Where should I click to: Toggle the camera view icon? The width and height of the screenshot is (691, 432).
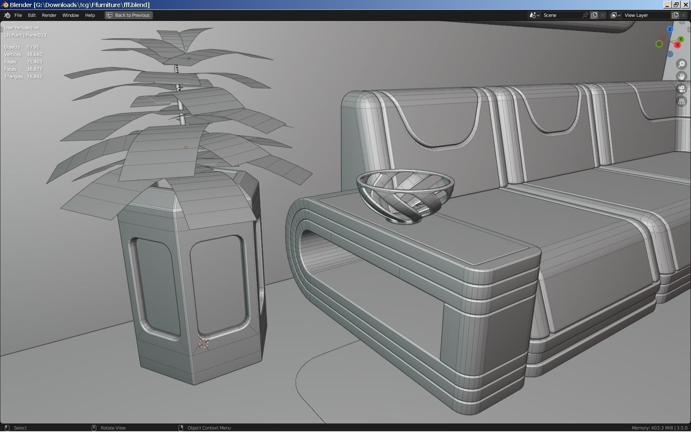coord(682,89)
